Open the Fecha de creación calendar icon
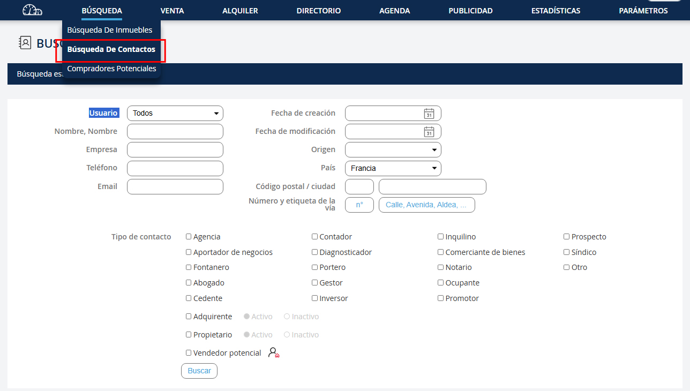The image size is (690, 391). click(x=429, y=114)
